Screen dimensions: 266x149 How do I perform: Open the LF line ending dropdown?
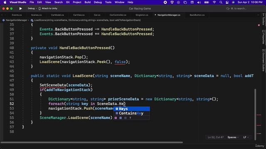coord(246,137)
